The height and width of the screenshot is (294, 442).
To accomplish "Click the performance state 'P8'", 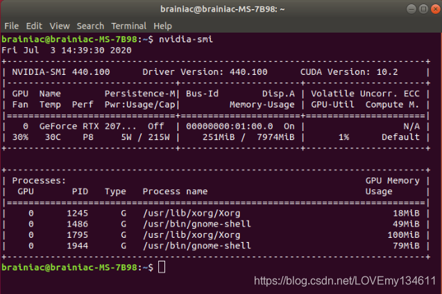I will click(x=88, y=137).
